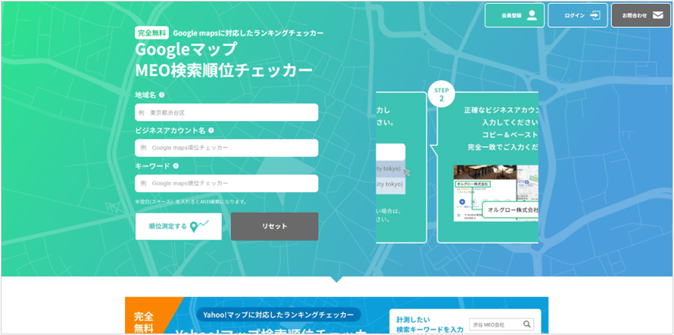
Task: Click the Googleマップ MEO検索順位チェッカー heading
Action: click(x=224, y=60)
